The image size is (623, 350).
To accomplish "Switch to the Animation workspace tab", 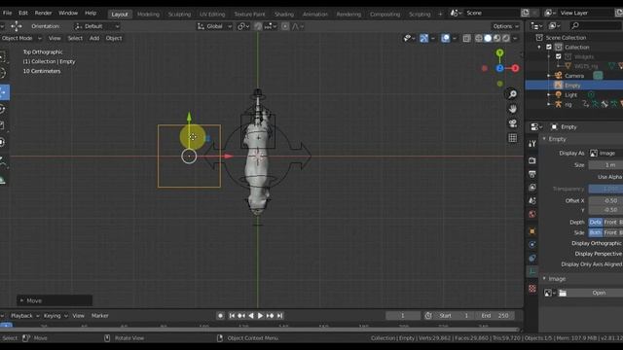I will 315,14.
